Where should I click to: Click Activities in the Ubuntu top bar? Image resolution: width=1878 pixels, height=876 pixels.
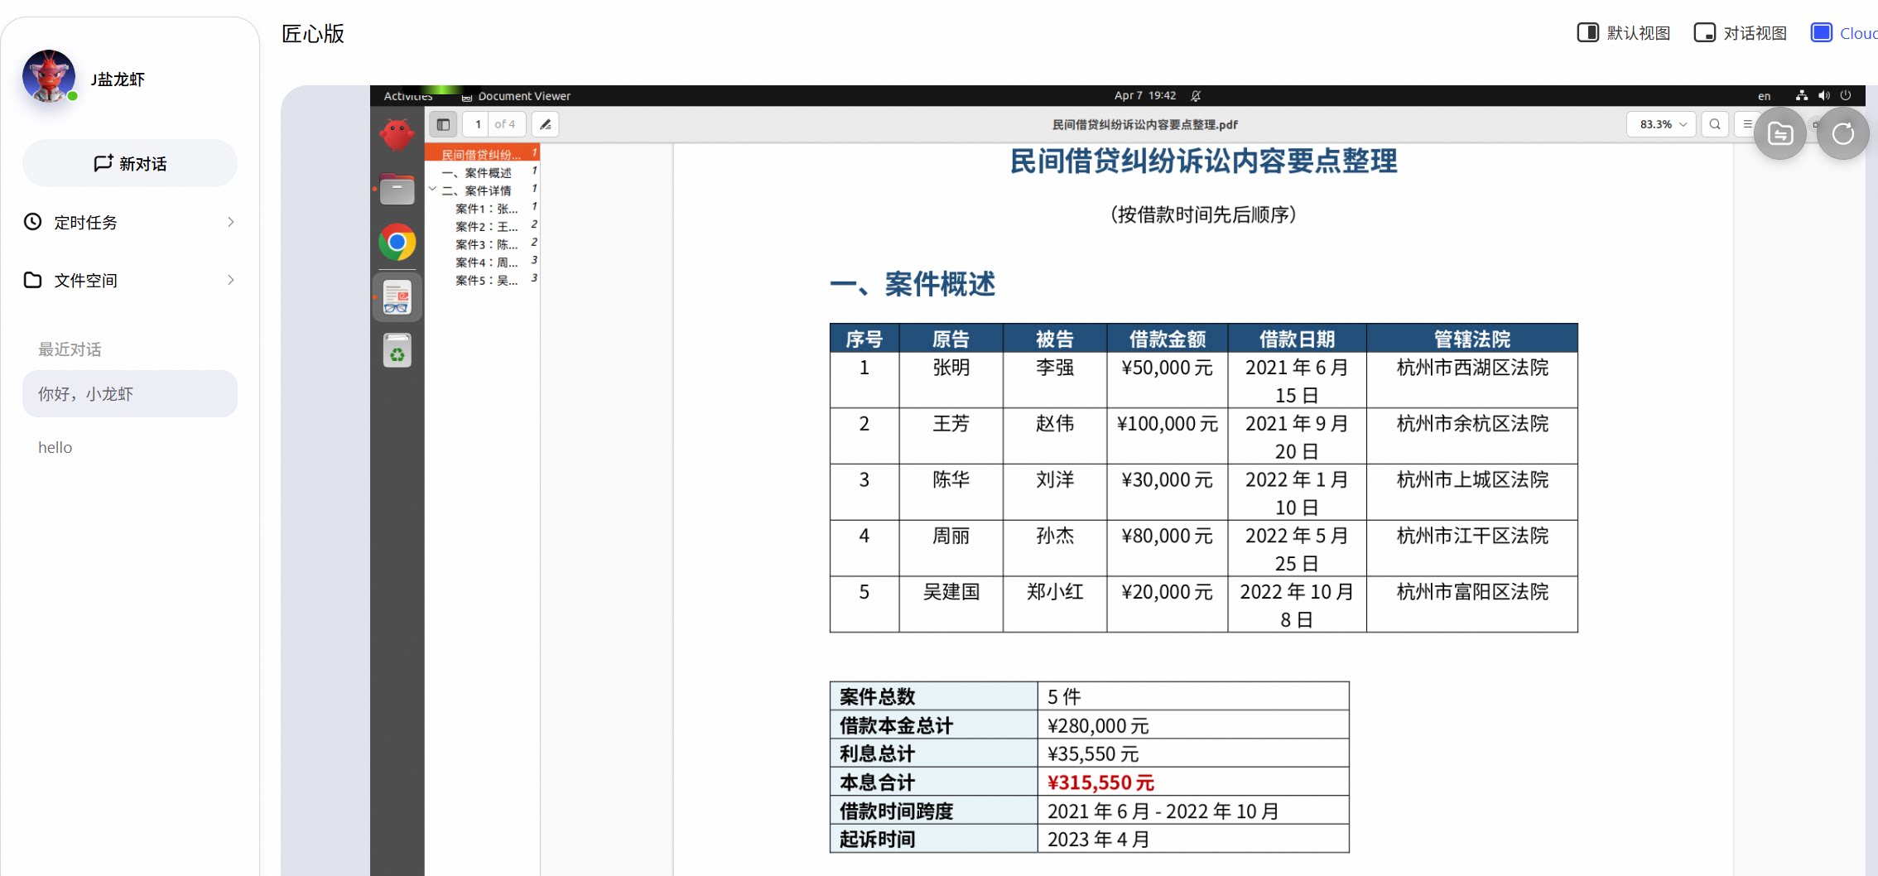pos(407,96)
